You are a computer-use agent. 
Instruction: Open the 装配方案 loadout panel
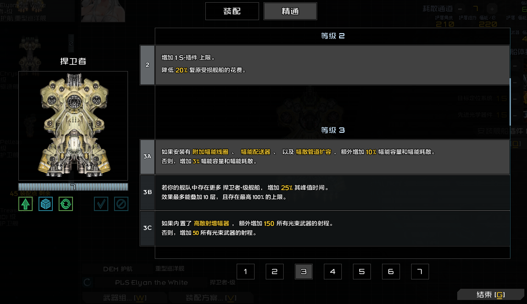[x=211, y=297]
